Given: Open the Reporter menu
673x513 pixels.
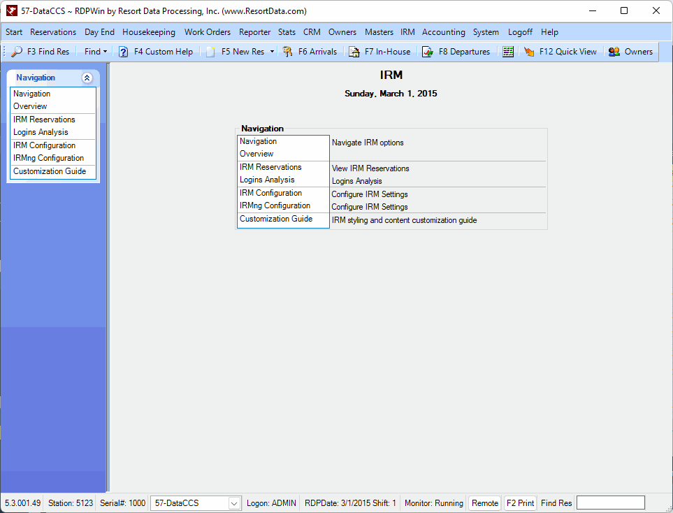Looking at the screenshot, I should coord(255,32).
